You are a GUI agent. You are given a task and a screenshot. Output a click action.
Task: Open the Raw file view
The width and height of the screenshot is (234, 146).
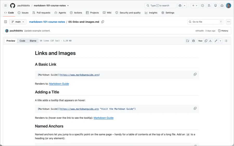[x=200, y=41]
